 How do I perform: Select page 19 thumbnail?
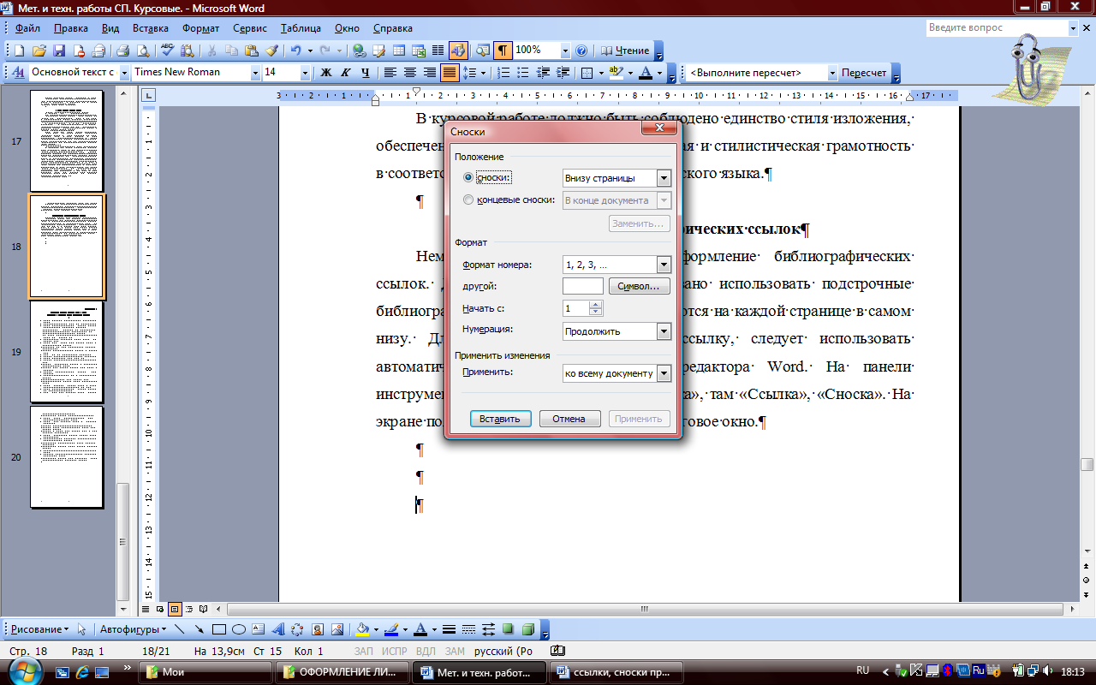click(67, 352)
